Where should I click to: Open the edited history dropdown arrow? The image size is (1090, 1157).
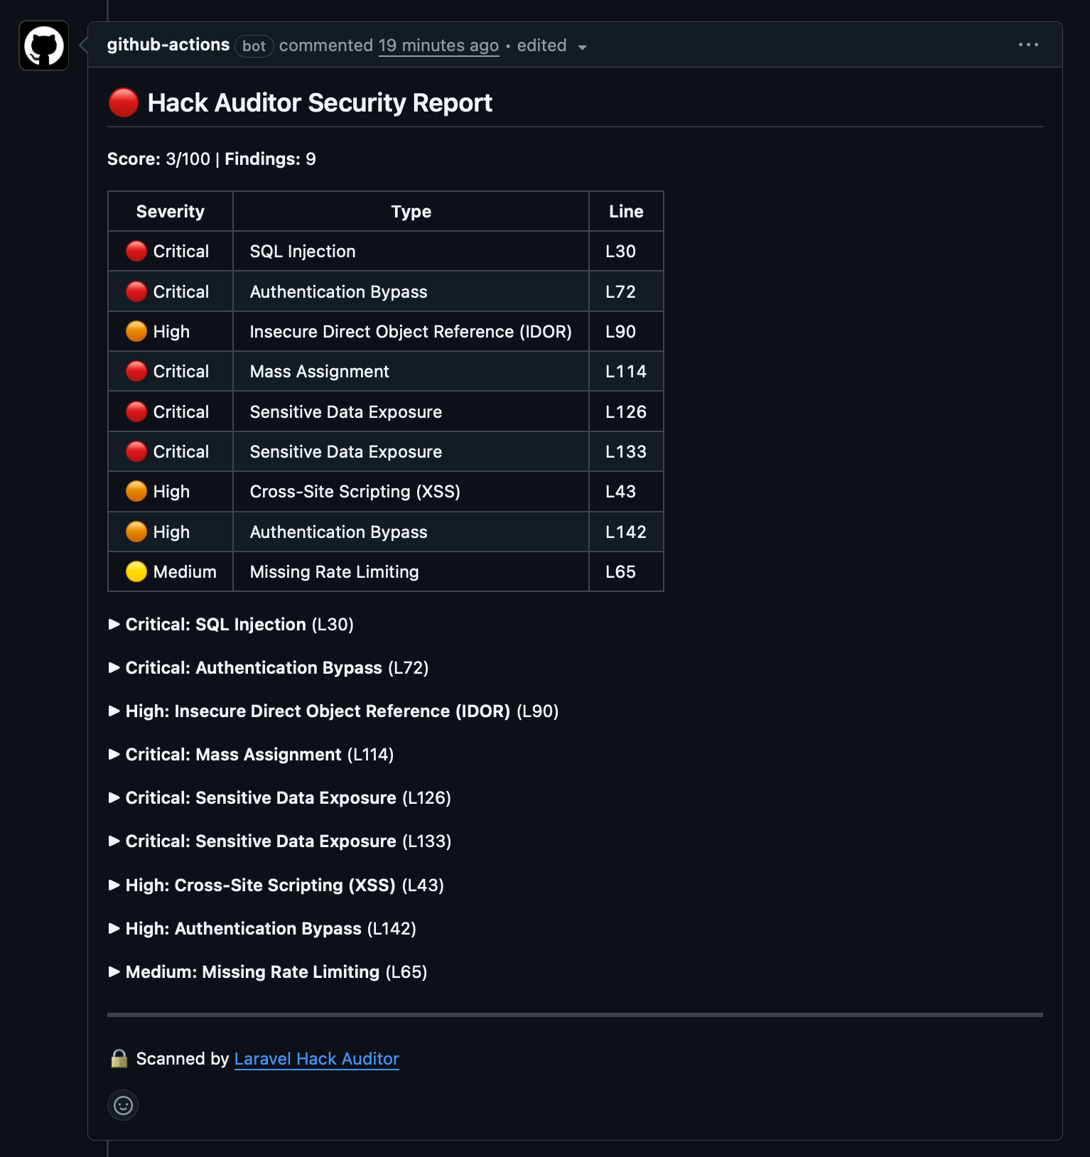pyautogui.click(x=583, y=47)
